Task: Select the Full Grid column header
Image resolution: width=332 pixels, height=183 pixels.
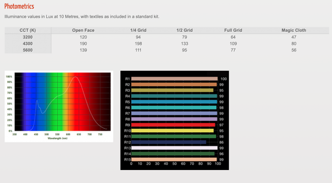Action: (233, 30)
